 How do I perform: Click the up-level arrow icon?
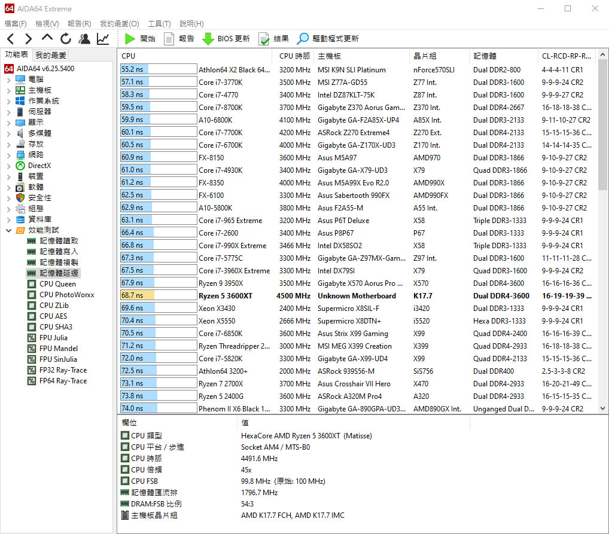pyautogui.click(x=47, y=38)
